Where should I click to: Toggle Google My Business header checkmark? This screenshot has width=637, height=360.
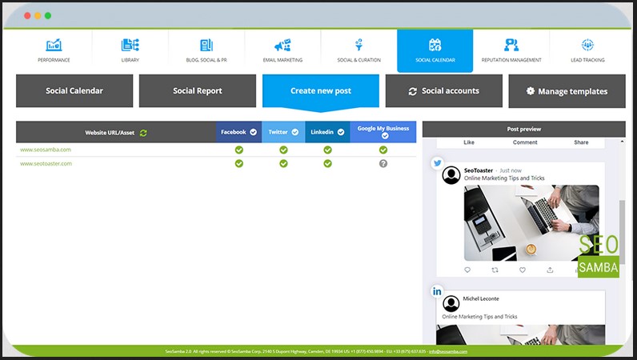(385, 136)
